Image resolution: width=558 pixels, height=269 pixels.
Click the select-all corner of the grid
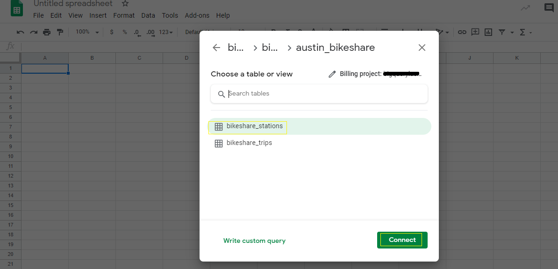coord(11,58)
